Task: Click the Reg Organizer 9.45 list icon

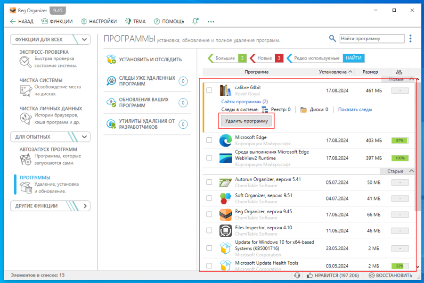Action: 226,215
